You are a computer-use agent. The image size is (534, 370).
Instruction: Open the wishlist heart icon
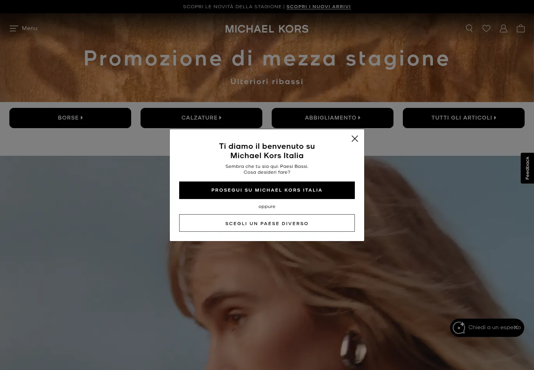point(486,28)
